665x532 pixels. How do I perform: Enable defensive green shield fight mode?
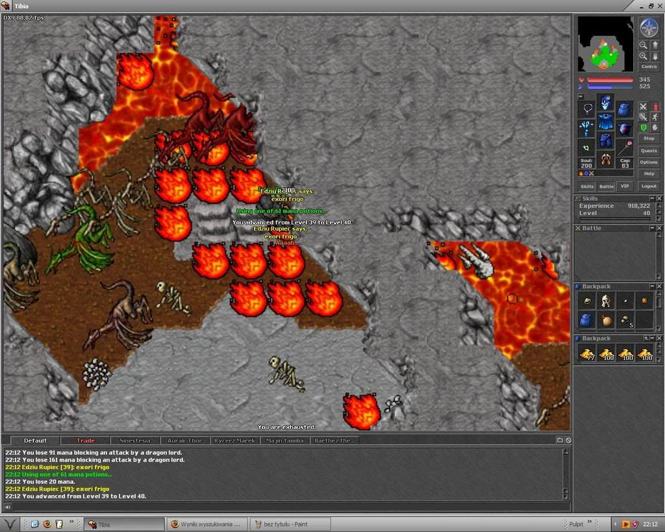[644, 127]
